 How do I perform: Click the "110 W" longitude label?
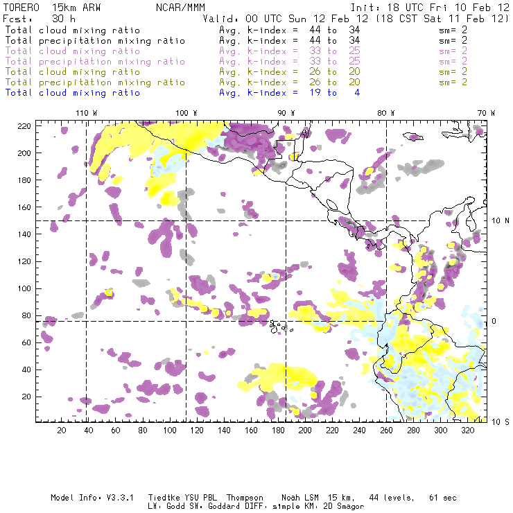(x=87, y=113)
